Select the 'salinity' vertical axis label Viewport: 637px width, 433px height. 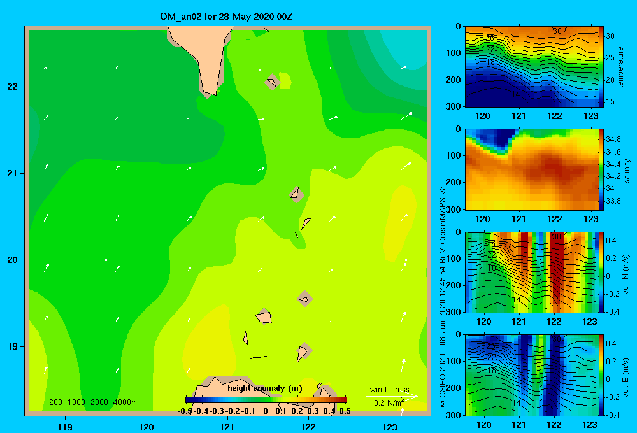(627, 171)
